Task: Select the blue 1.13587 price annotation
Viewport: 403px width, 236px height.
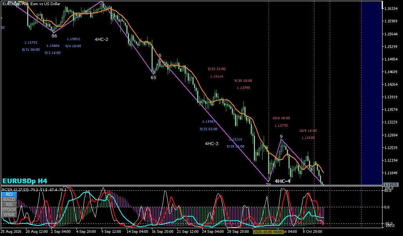Action: (x=209, y=122)
